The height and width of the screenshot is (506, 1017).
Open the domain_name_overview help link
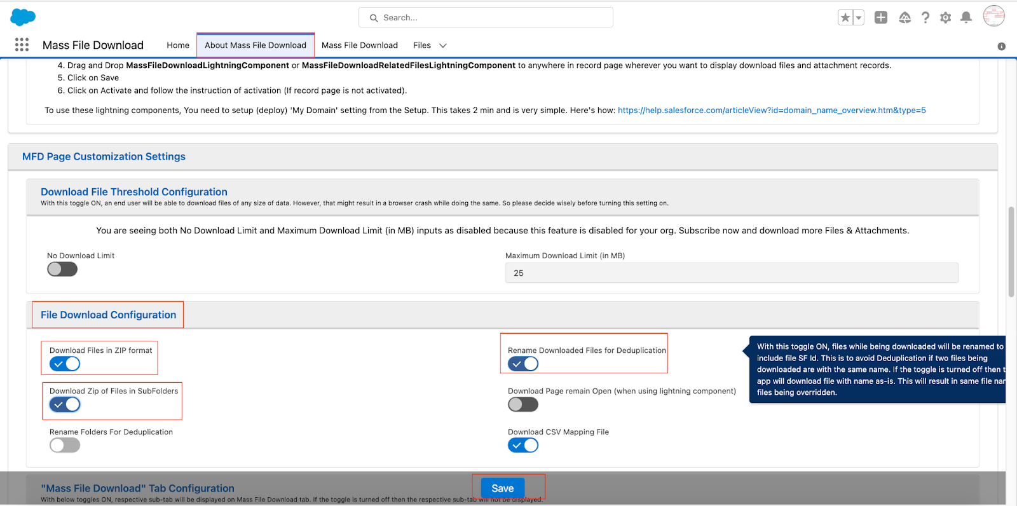pos(772,110)
